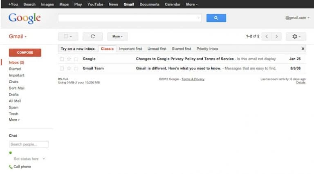This screenshot has width=314, height=174.
Task: Star the Gmail Team email
Action: click(69, 68)
